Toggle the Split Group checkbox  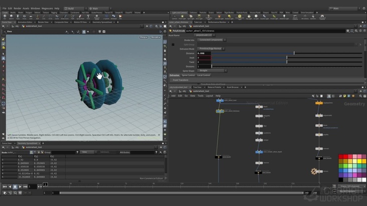click(173, 44)
